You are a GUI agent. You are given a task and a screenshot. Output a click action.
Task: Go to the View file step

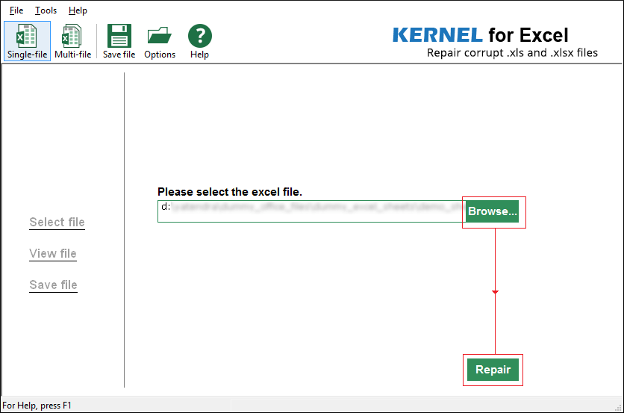click(53, 254)
